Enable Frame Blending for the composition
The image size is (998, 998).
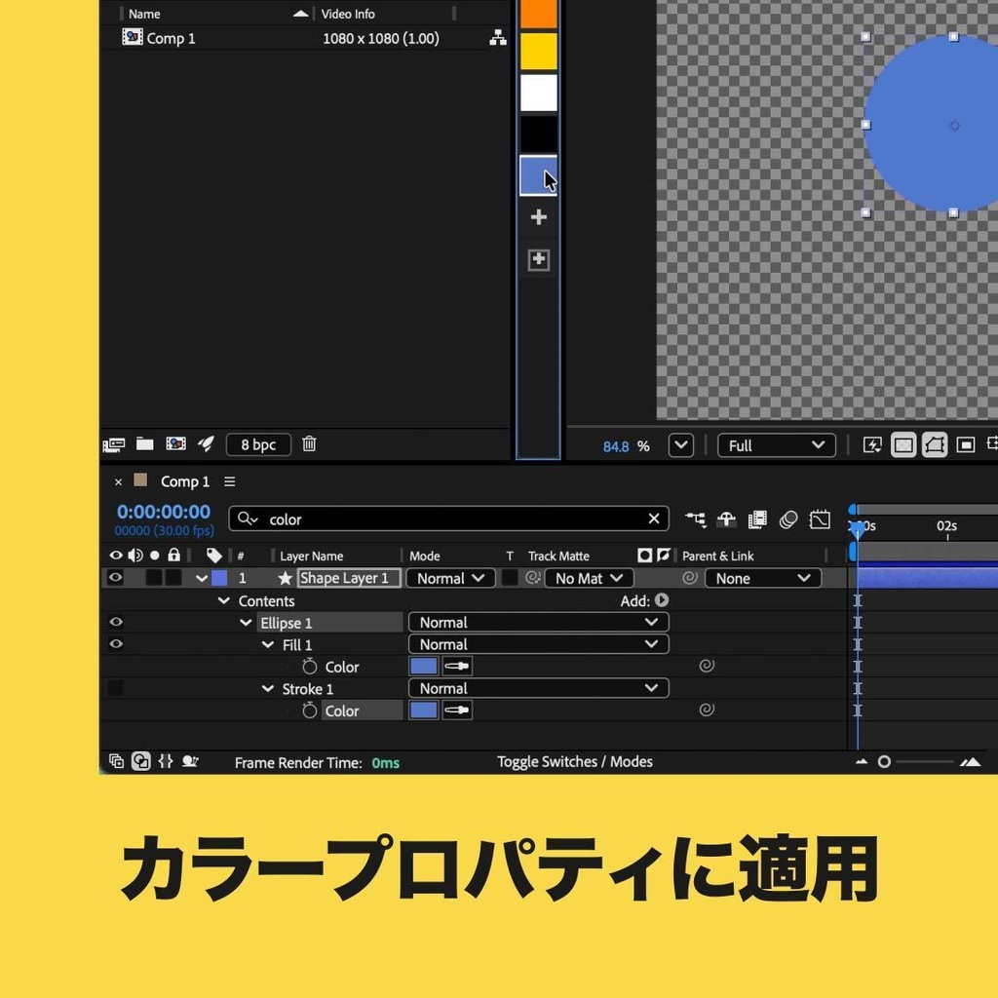coord(758,519)
